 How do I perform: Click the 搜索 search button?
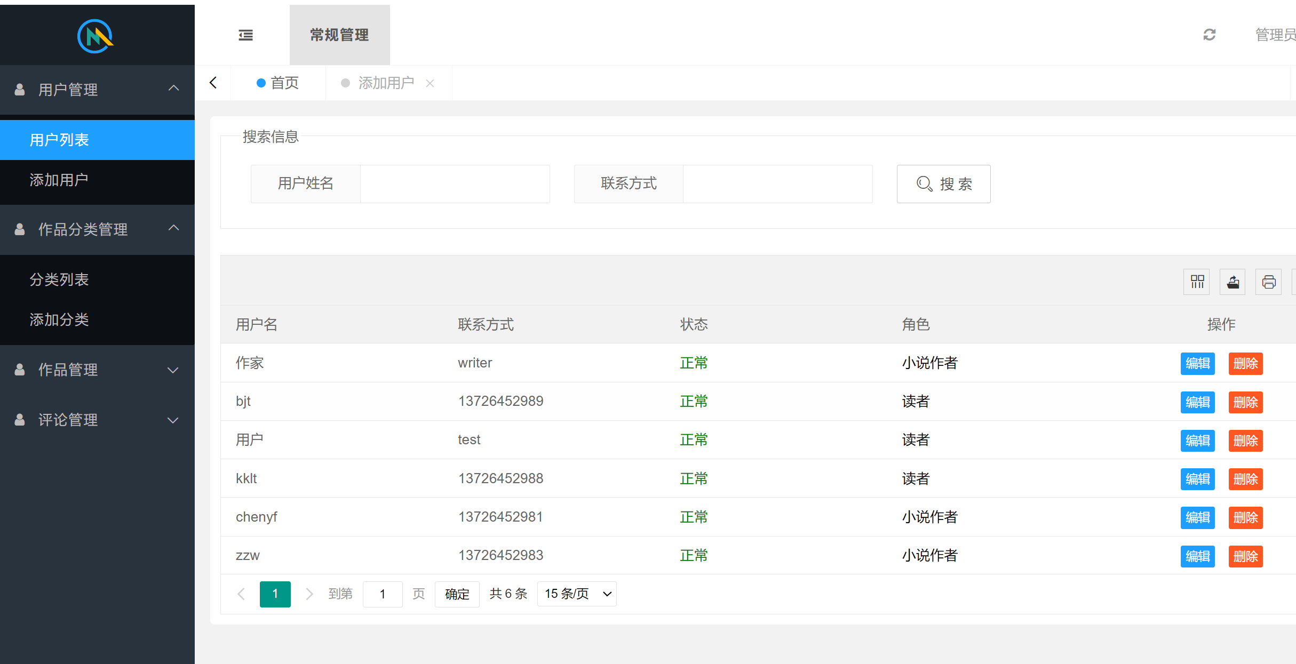[x=943, y=183]
